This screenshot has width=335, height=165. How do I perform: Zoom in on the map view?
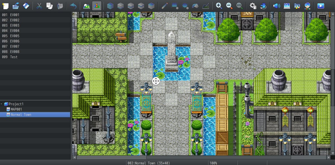click(x=219, y=5)
